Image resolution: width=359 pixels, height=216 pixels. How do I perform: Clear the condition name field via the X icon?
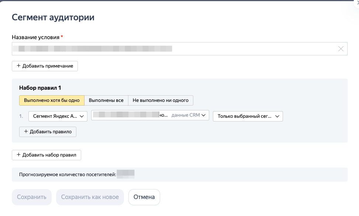click(x=341, y=48)
